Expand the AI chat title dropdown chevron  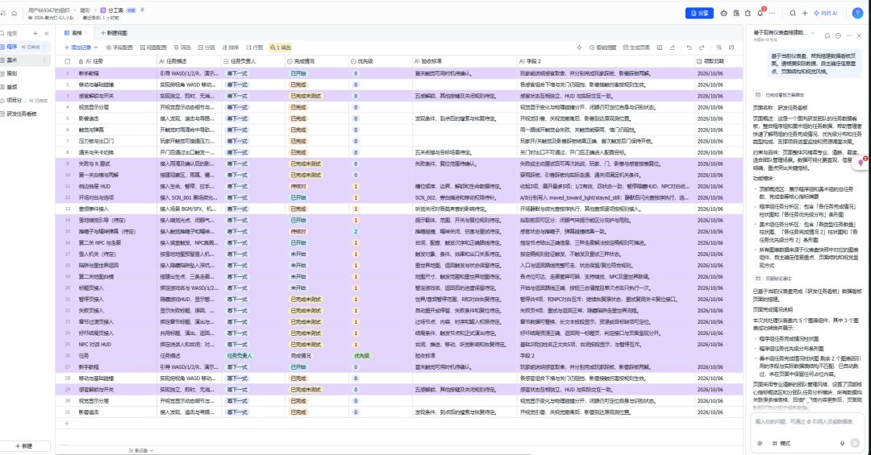click(813, 33)
